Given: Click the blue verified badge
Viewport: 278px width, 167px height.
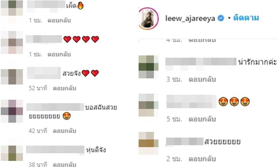Looking at the screenshot, I should [x=221, y=18].
